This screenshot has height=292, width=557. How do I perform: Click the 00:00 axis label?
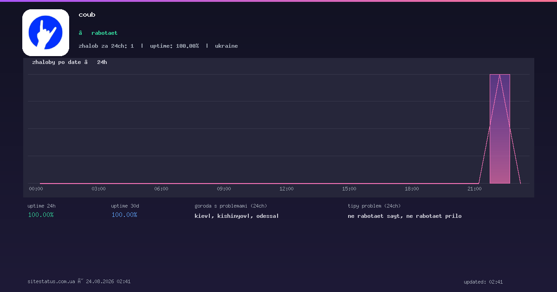tap(36, 189)
